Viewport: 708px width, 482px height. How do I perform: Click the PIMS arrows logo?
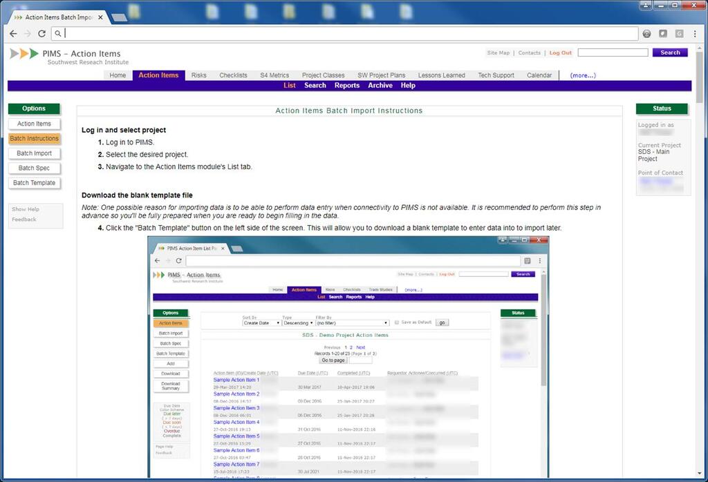[24, 54]
